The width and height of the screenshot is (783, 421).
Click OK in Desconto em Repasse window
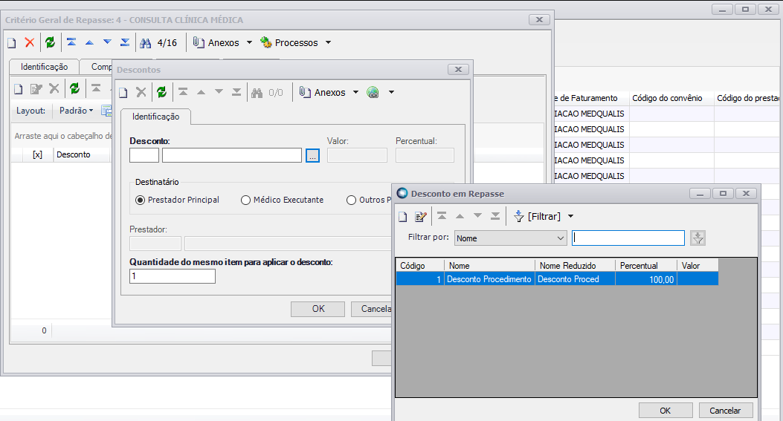tap(666, 411)
